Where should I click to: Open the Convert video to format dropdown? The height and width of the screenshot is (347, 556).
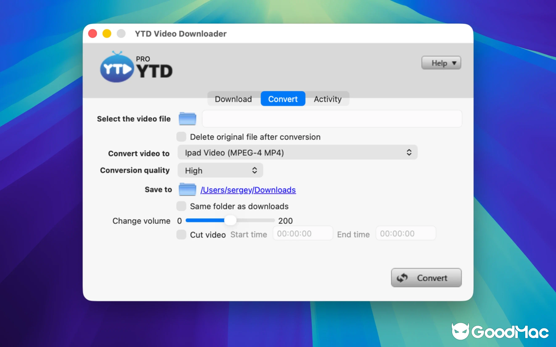pos(298,152)
